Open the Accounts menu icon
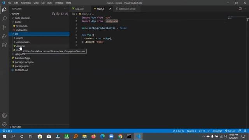 [4, 115]
